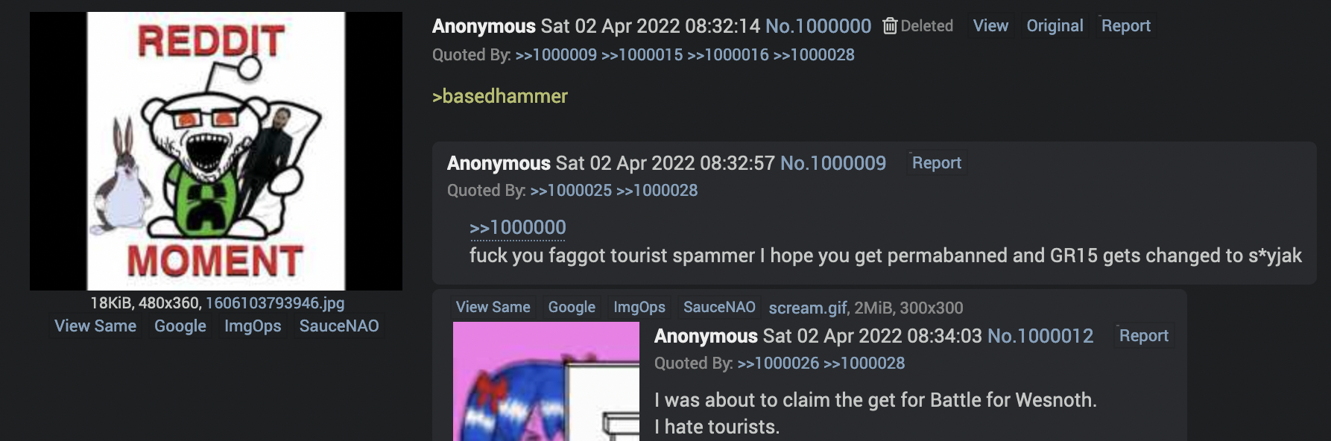Click post number No.1000012

1040,336
